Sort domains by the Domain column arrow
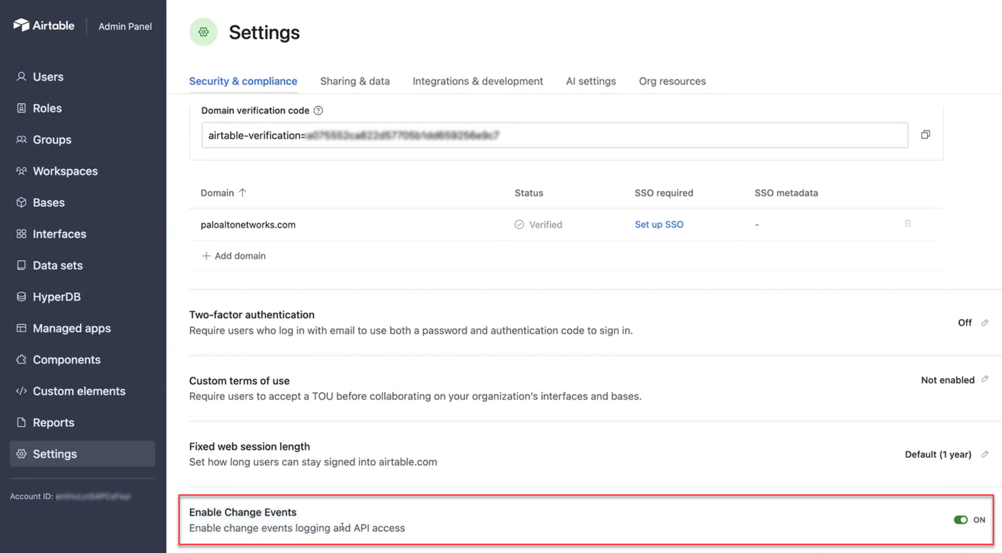 tap(242, 193)
